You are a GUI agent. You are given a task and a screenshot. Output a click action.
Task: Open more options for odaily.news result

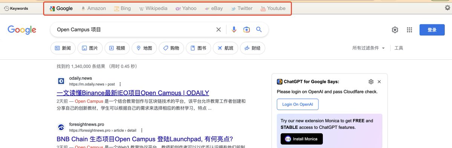pyautogui.click(x=120, y=84)
